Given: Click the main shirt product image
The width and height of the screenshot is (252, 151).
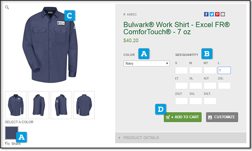Looking at the screenshot, I should (x=50, y=45).
